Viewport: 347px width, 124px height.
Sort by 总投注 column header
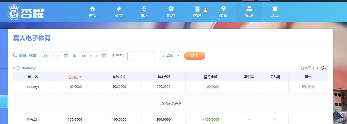click(75, 77)
